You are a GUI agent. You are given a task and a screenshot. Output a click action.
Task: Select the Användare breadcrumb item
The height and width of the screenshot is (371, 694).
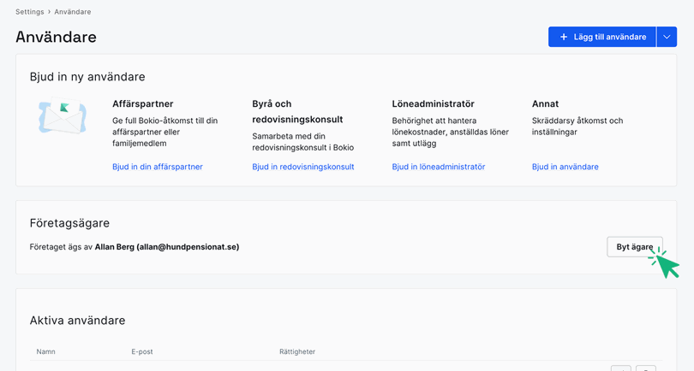point(73,12)
